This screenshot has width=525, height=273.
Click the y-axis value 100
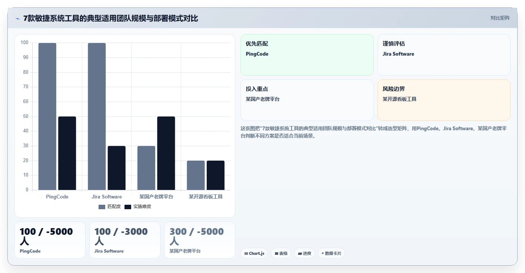(24, 43)
